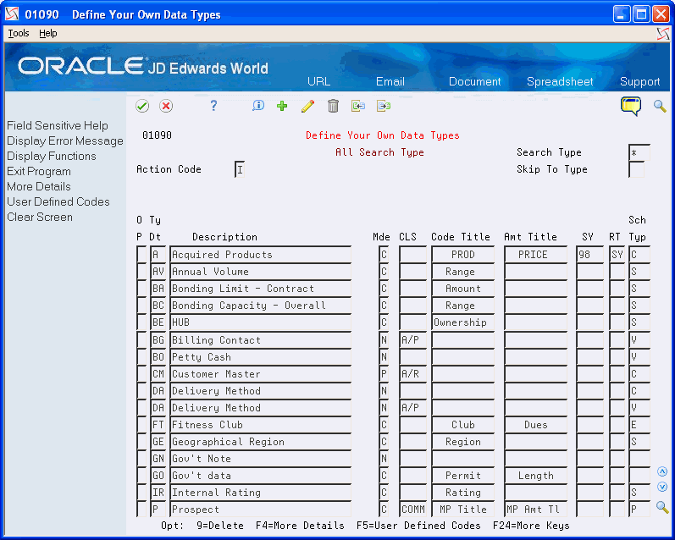Select User Defined Codes in sidebar
Screen dimensions: 675x540
[58, 201]
